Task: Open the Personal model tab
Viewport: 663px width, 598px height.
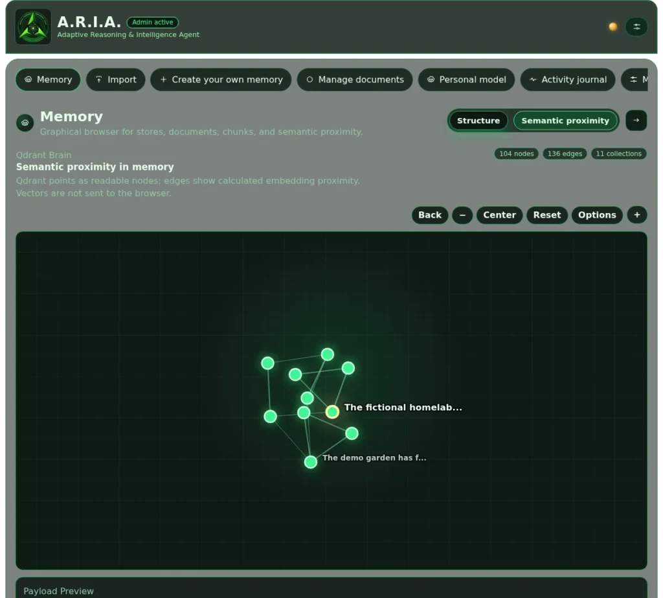Action: pos(466,80)
